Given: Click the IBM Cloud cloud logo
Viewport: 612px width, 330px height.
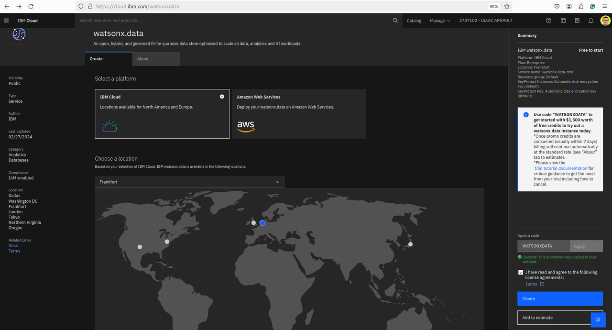Looking at the screenshot, I should click(109, 126).
